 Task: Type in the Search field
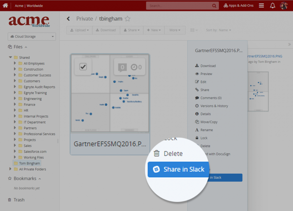coord(179,6)
